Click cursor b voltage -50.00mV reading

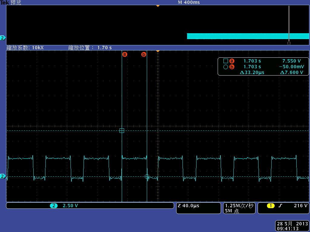[292, 67]
